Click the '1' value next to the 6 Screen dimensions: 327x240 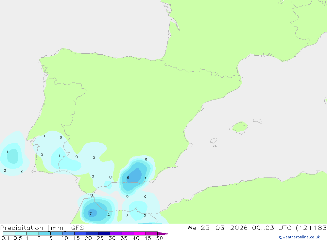click(x=146, y=178)
